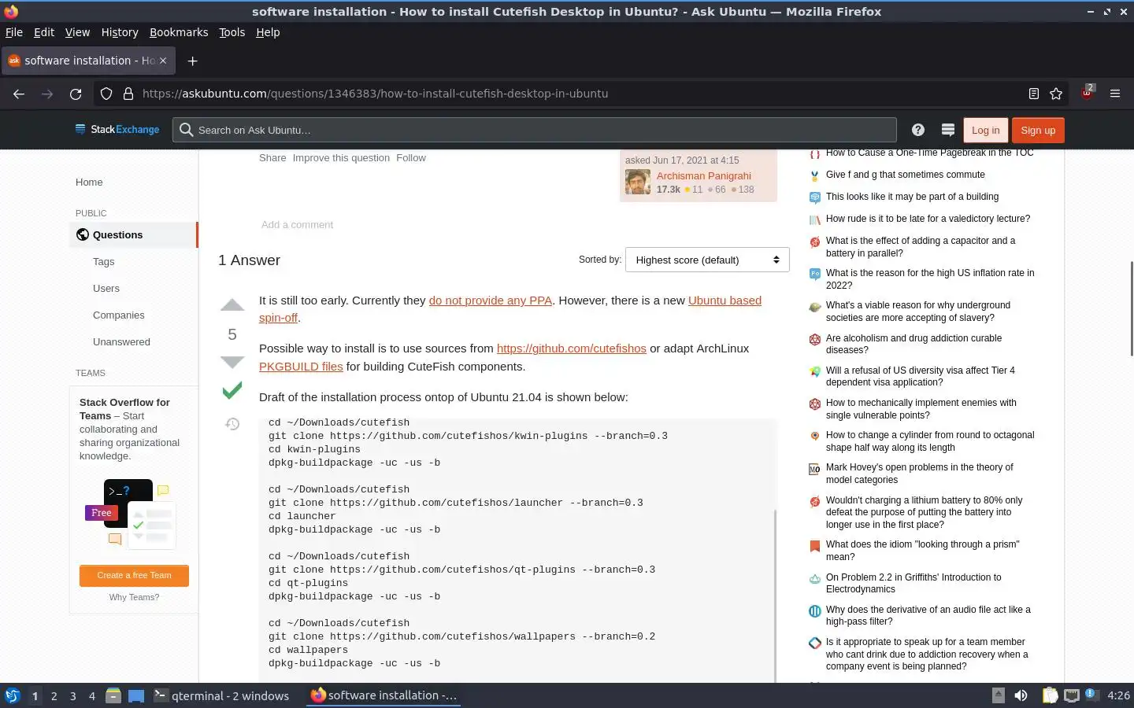Click the Share link under the question
Image resolution: width=1134 pixels, height=708 pixels.
[x=272, y=158]
